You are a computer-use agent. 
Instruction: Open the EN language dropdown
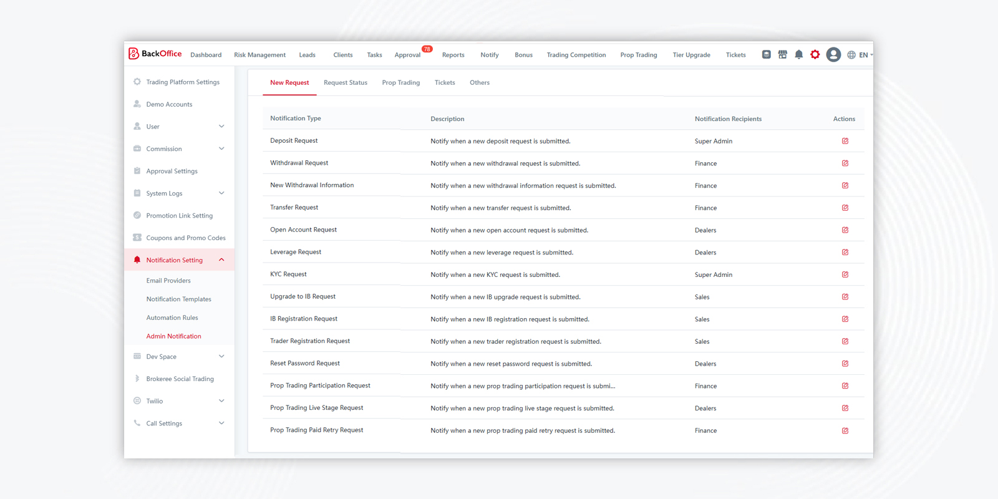click(x=860, y=55)
